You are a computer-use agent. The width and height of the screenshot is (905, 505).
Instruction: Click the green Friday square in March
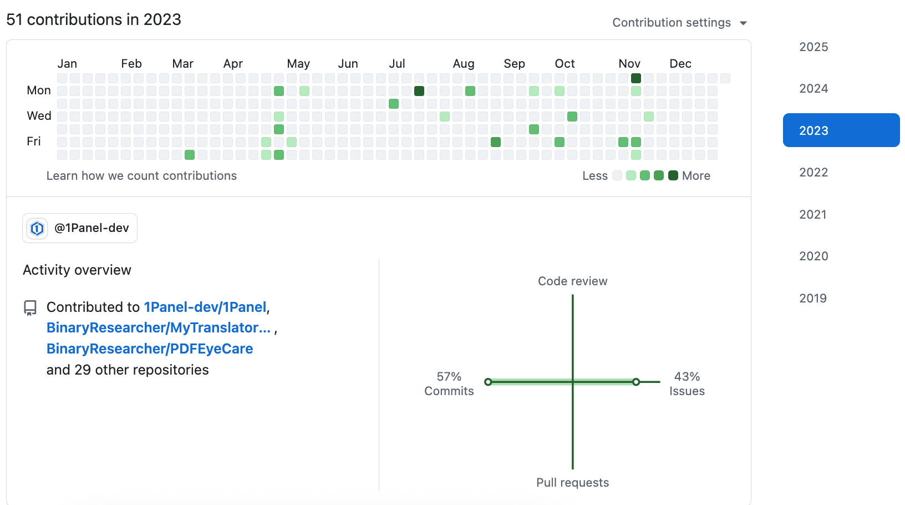click(189, 155)
